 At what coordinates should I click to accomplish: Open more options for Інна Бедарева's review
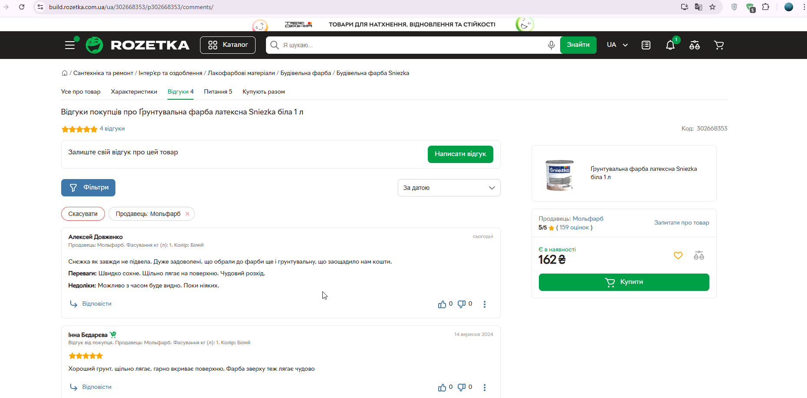pos(485,388)
